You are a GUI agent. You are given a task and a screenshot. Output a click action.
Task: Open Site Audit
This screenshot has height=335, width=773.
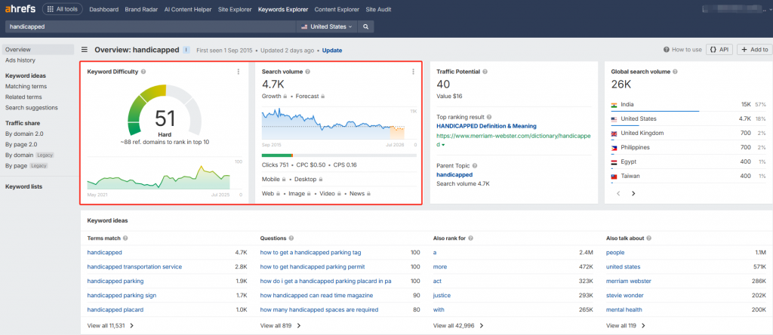tap(377, 9)
